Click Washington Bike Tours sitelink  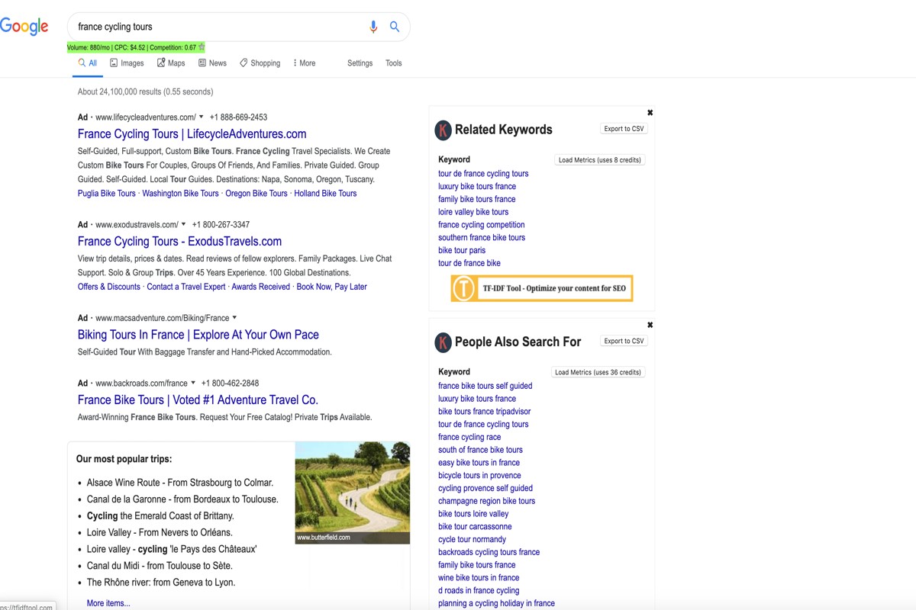pos(180,194)
